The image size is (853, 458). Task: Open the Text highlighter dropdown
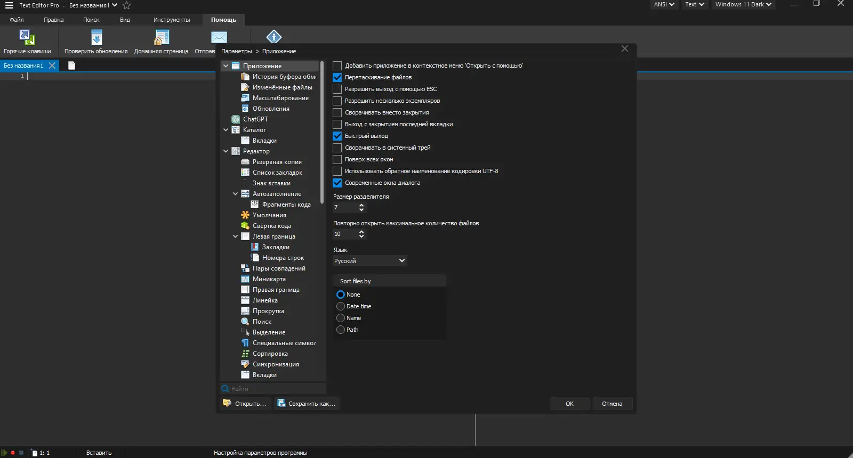pyautogui.click(x=695, y=4)
